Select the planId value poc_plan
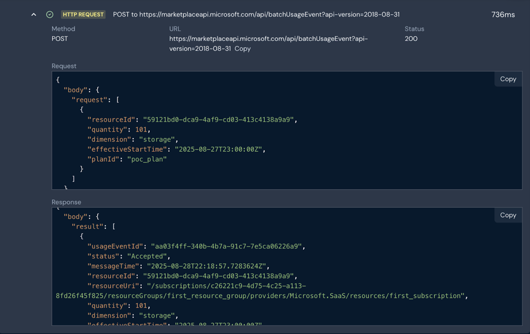The image size is (530, 334). (x=146, y=160)
